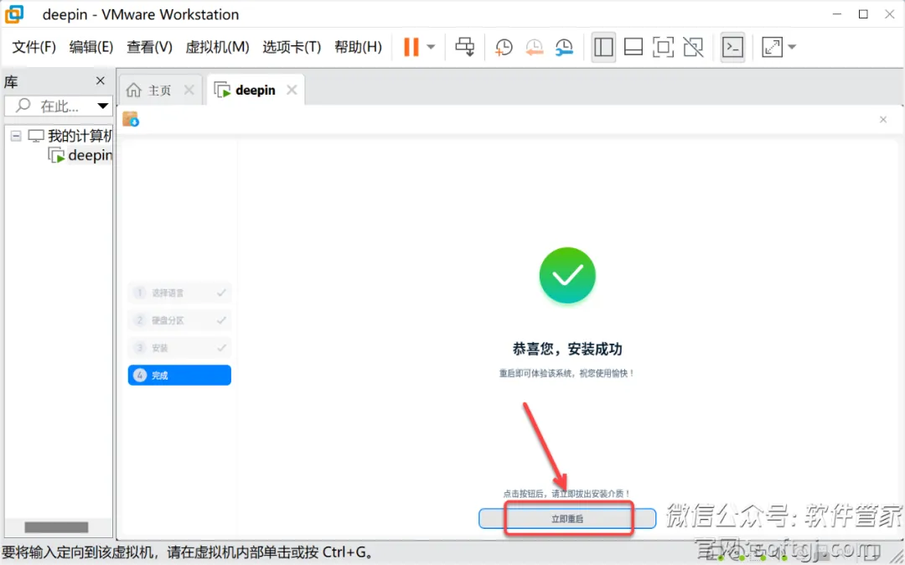Click the 选择语言 installer step
The image size is (905, 565).
(x=179, y=293)
